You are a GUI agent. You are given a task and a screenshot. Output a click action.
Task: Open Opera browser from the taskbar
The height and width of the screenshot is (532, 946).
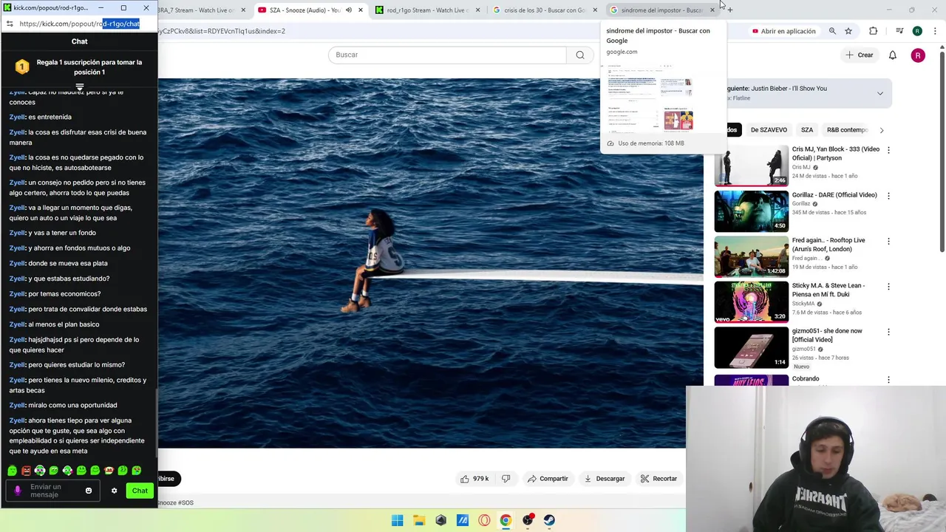(x=484, y=520)
